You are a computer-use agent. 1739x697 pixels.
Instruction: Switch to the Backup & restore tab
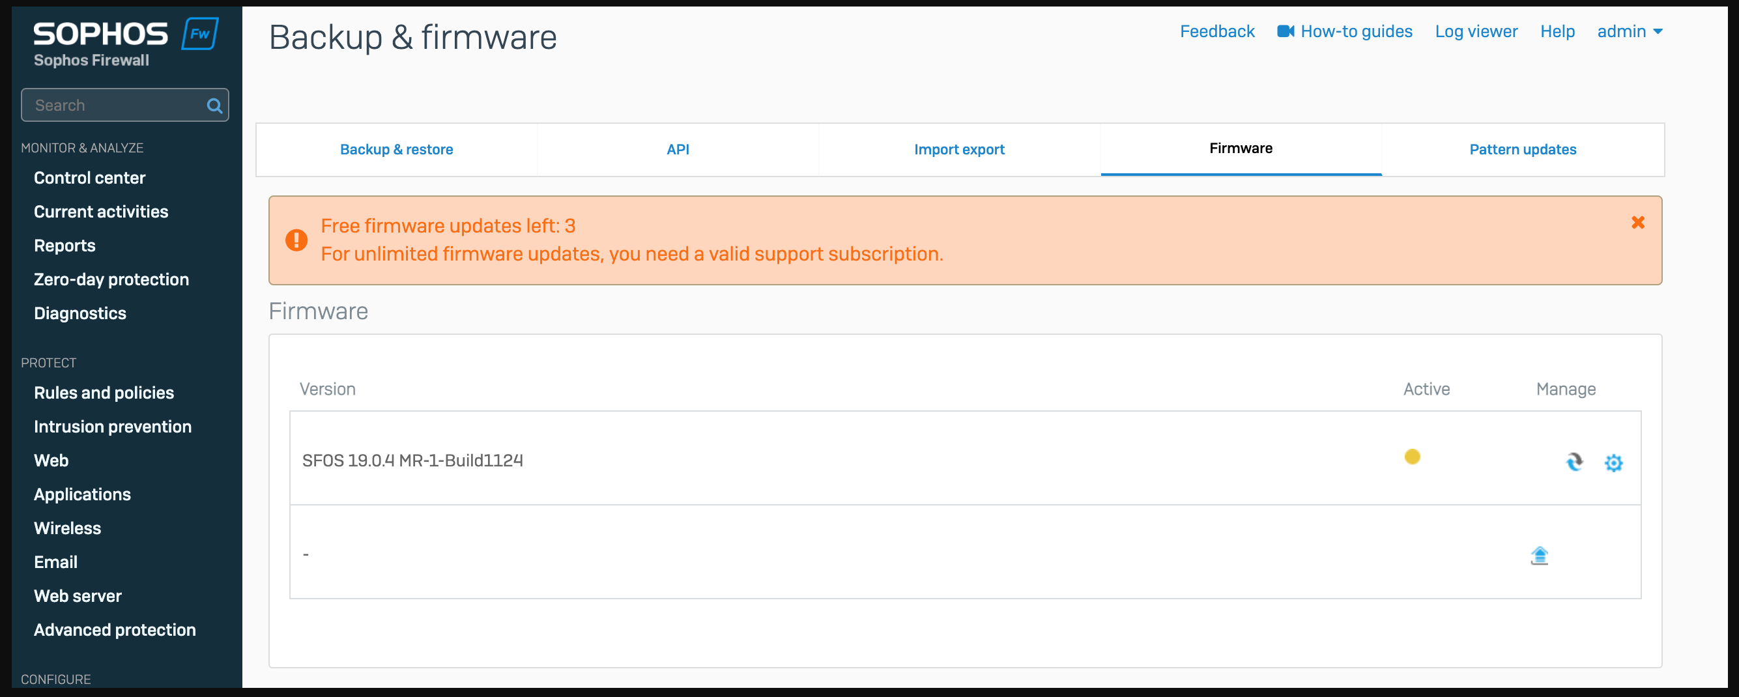(396, 150)
